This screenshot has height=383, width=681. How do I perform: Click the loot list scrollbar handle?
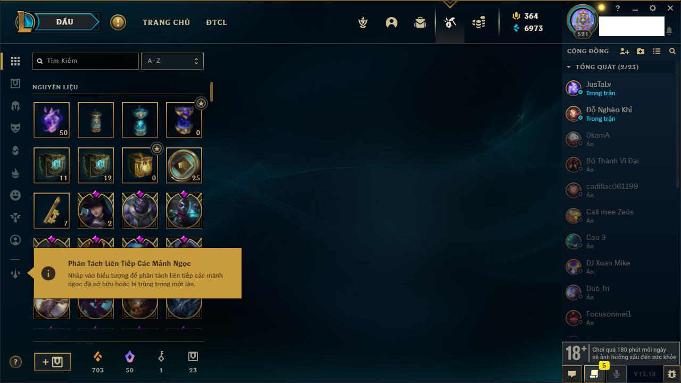[x=211, y=91]
